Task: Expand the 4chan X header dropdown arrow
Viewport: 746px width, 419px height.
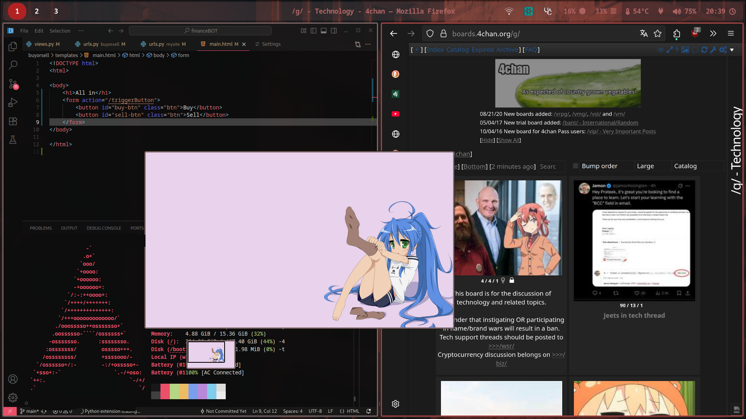Action: click(732, 50)
